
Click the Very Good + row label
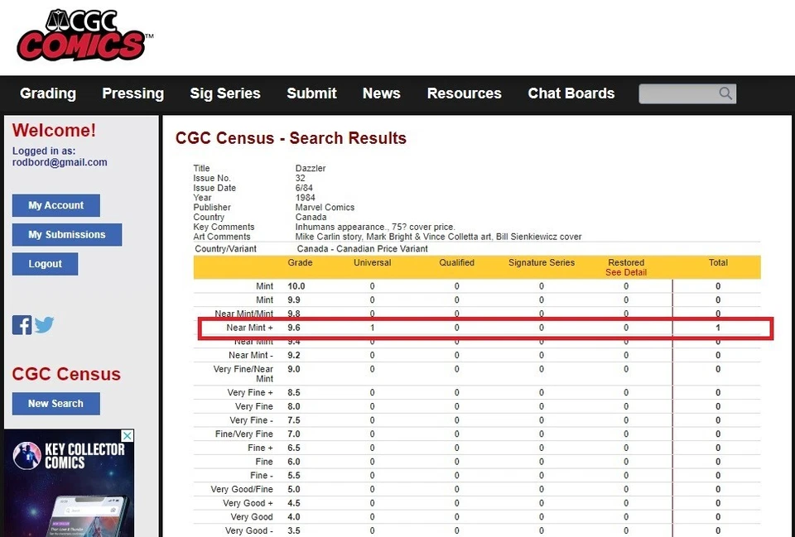(x=248, y=503)
